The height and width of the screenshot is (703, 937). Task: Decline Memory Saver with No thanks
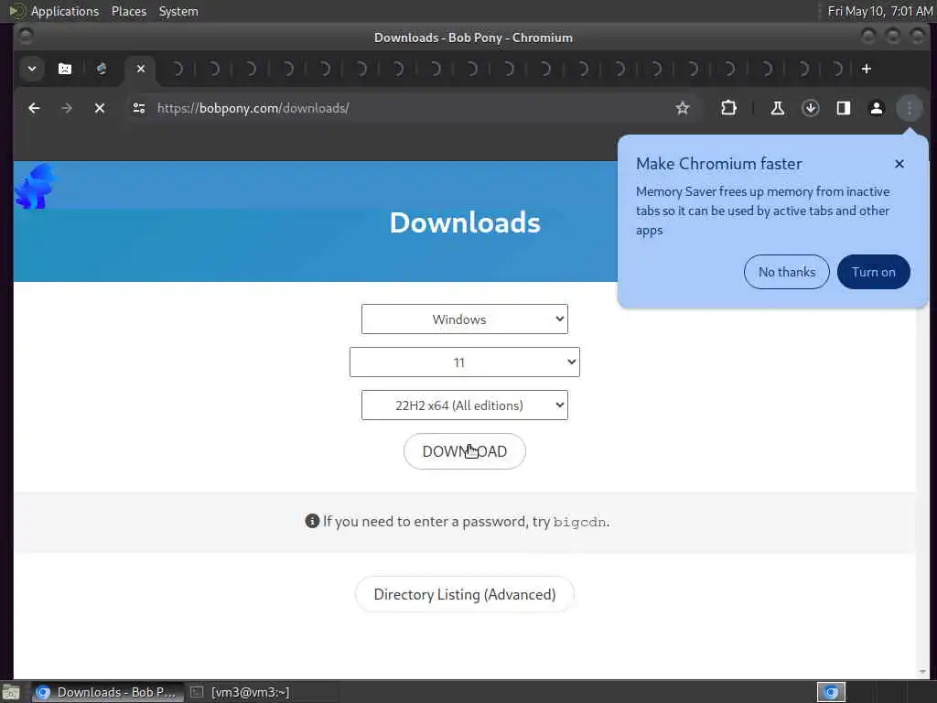(786, 272)
